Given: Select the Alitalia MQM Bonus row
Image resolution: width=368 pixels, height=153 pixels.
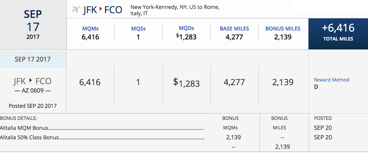Looking at the screenshot, I should [24, 128].
